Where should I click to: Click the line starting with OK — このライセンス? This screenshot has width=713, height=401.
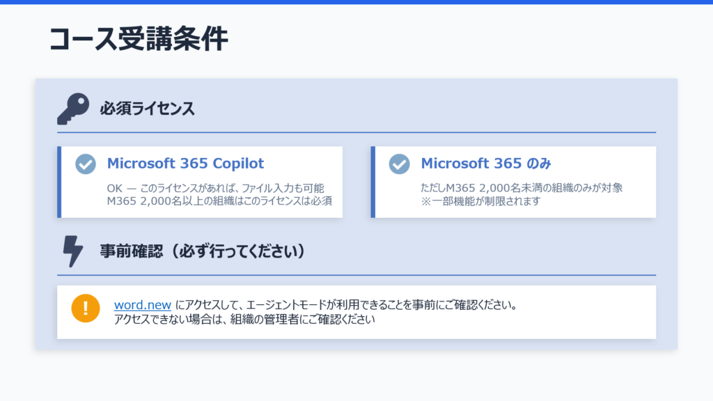[215, 189]
